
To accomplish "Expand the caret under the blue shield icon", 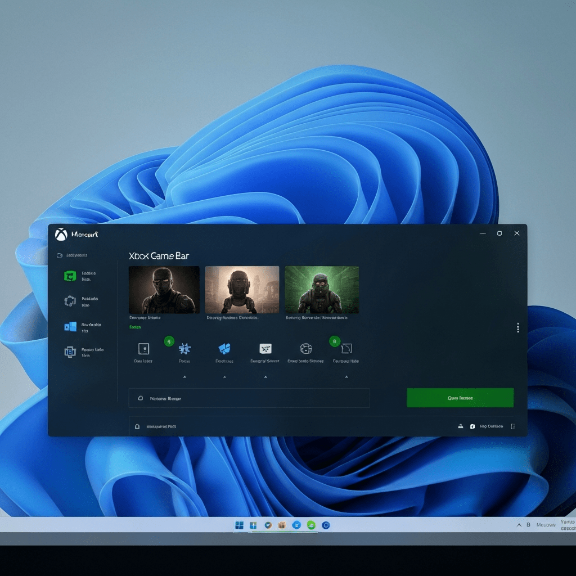I will point(225,377).
